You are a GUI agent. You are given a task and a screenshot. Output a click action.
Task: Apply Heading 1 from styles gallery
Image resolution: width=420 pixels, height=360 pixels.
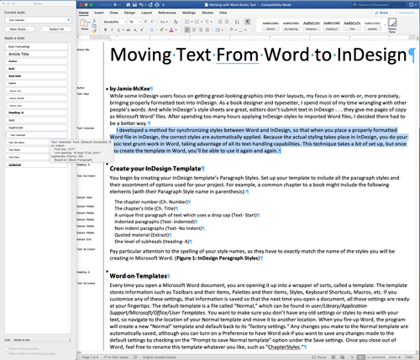click(312, 25)
